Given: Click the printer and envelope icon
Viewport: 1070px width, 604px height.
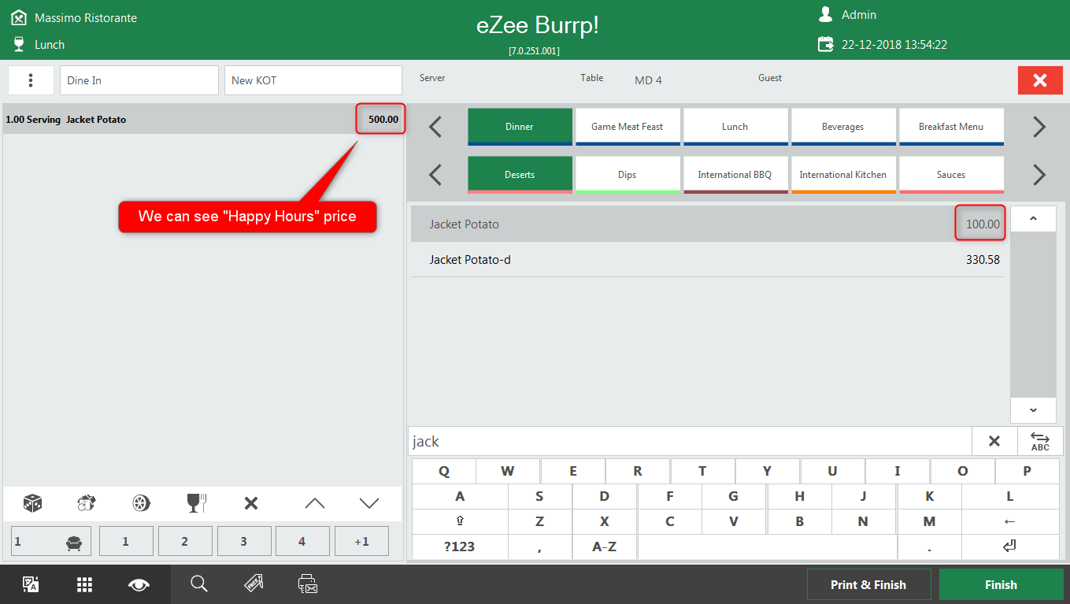Looking at the screenshot, I should coord(308,584).
